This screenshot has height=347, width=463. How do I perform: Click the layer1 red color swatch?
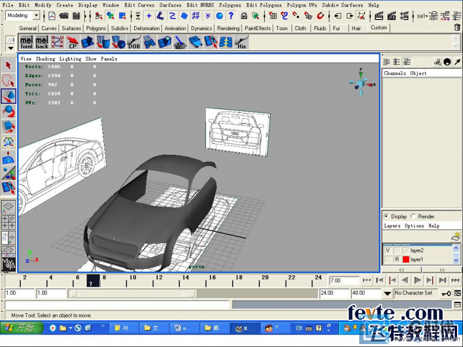tap(406, 259)
